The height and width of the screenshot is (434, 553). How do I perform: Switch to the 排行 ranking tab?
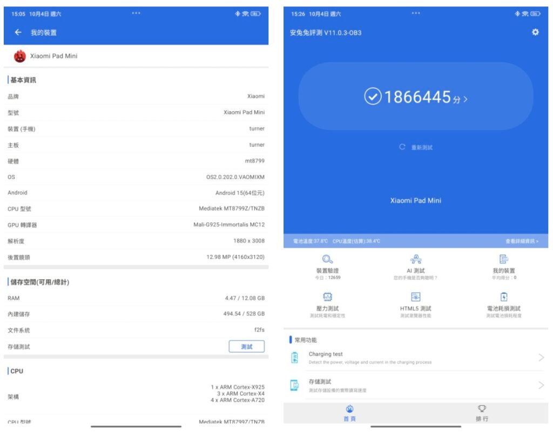[482, 414]
